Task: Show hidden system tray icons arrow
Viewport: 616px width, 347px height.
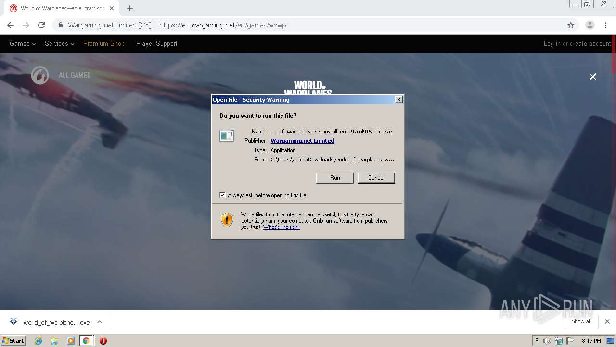Action: [x=537, y=341]
